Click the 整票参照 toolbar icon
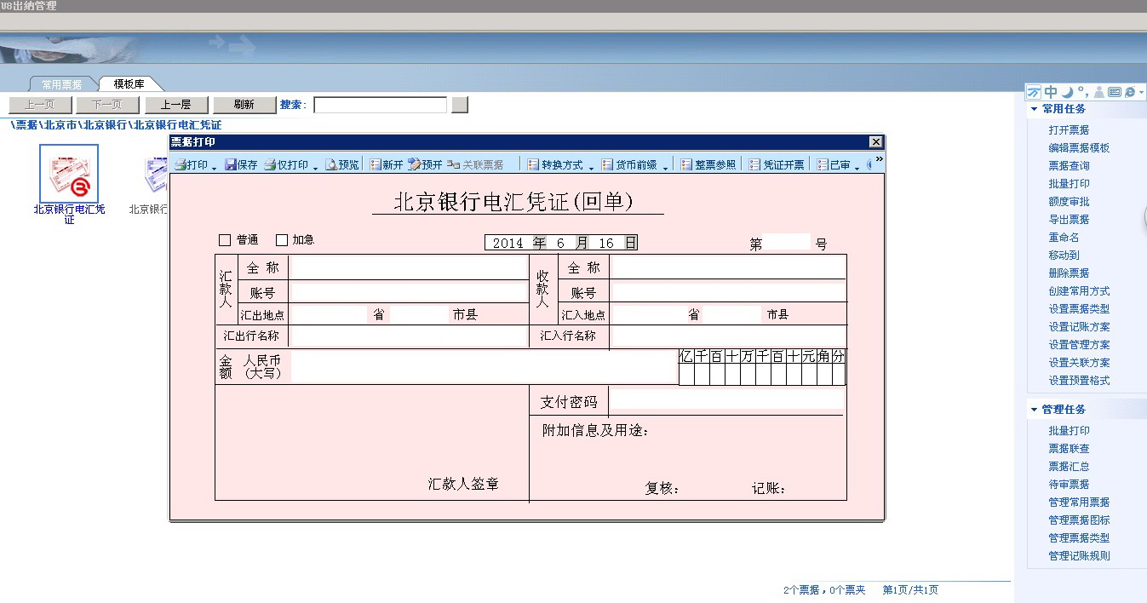1147x603 pixels. click(x=686, y=164)
